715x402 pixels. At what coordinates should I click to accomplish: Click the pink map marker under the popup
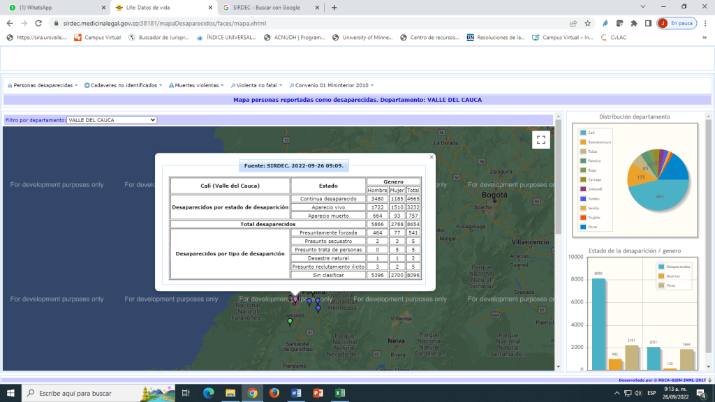click(x=295, y=299)
